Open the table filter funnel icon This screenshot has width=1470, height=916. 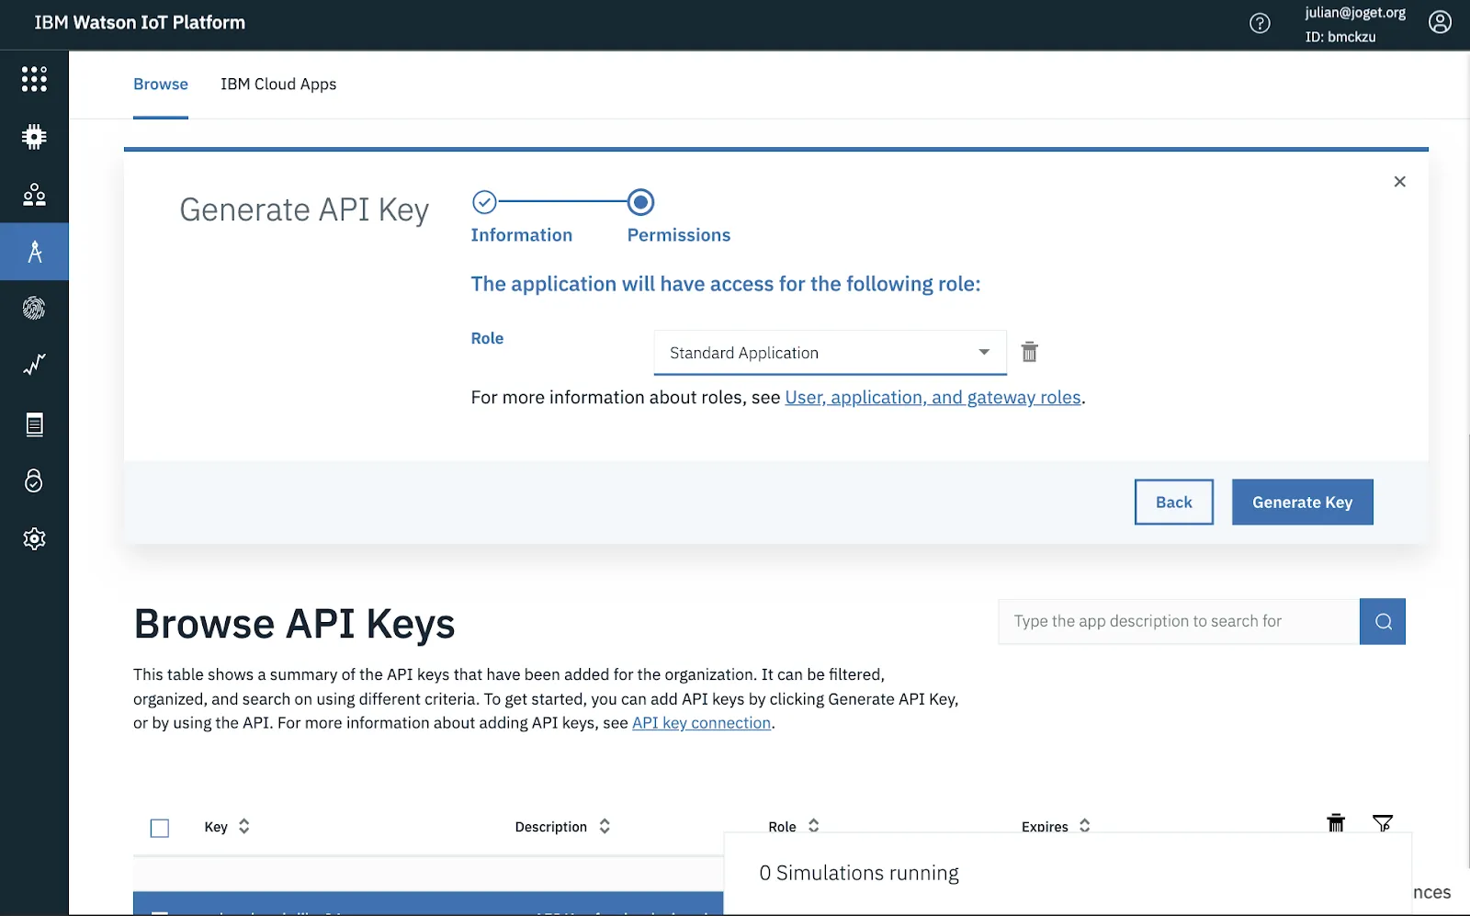pos(1383,823)
